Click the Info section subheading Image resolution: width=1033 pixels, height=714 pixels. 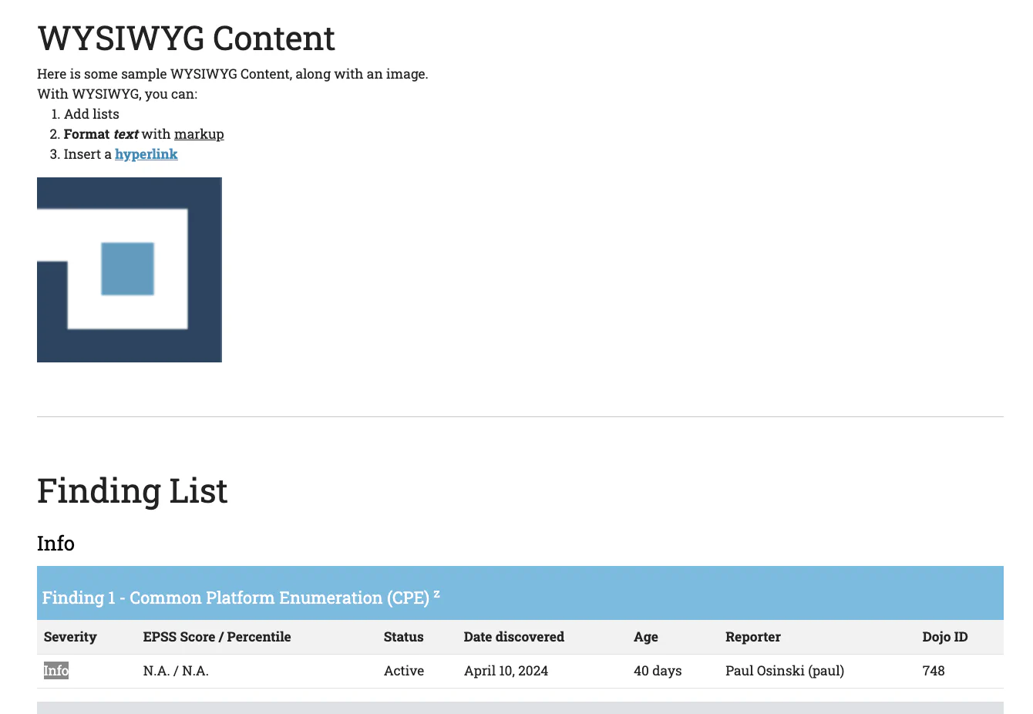(x=56, y=544)
